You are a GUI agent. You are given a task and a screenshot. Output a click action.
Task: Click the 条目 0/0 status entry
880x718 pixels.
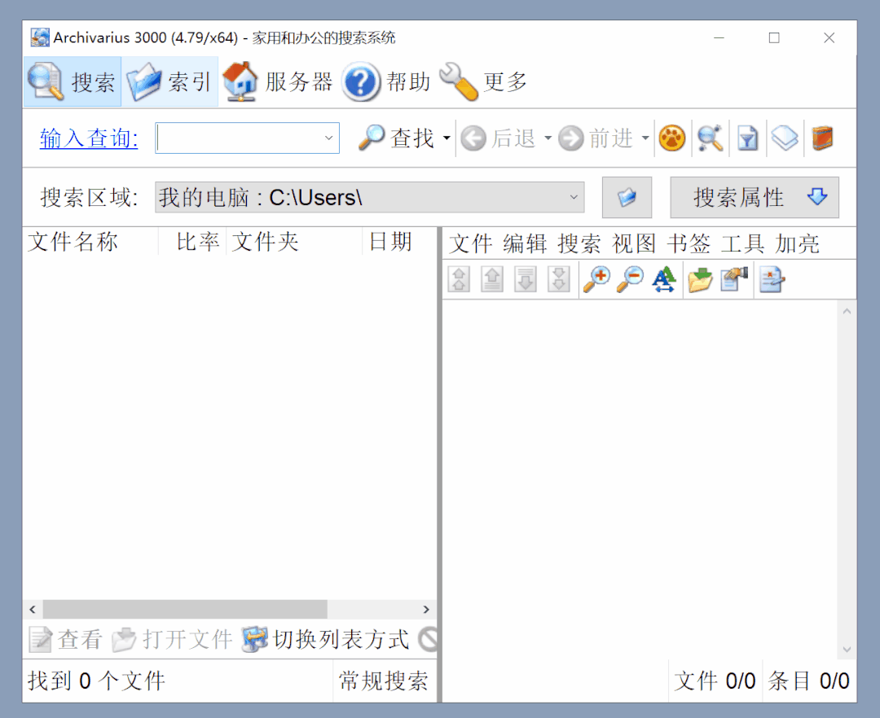click(x=808, y=681)
